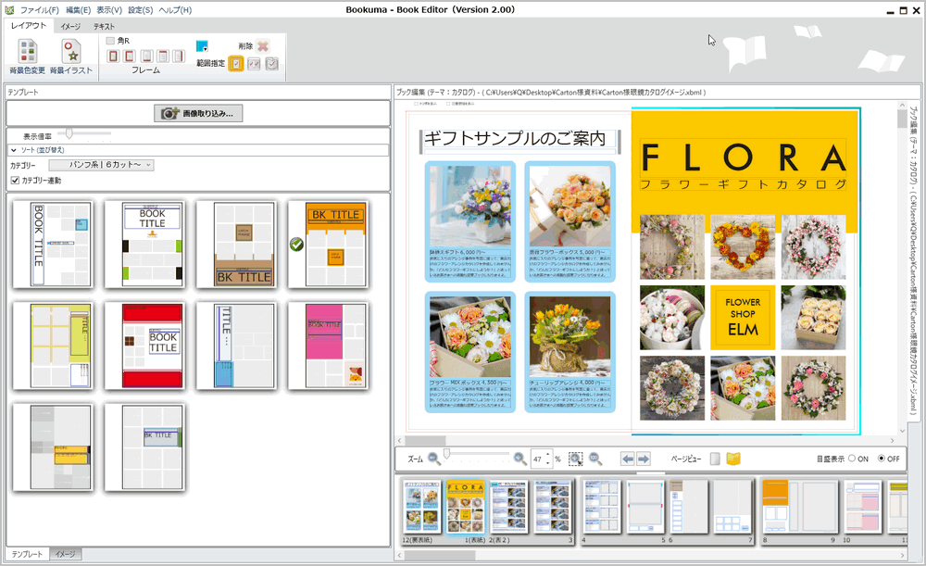Switch to the テキスト ribbon tab
Image resolution: width=926 pixels, height=566 pixels.
coord(106,27)
